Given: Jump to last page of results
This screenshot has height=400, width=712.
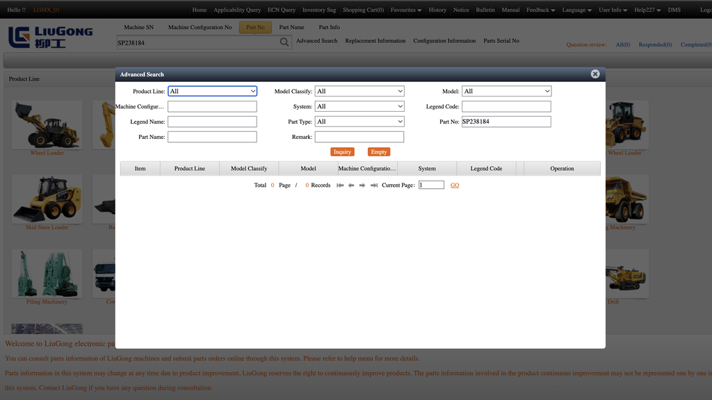Looking at the screenshot, I should (x=374, y=185).
